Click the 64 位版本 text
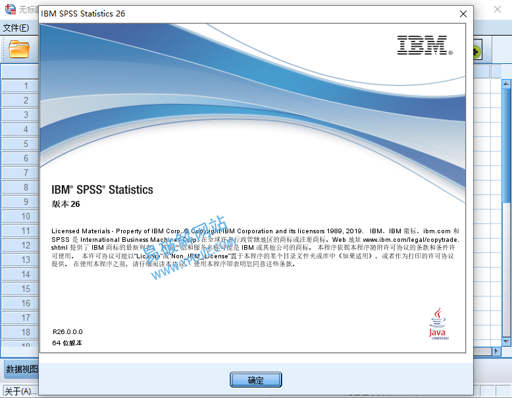The image size is (512, 398). click(x=67, y=343)
